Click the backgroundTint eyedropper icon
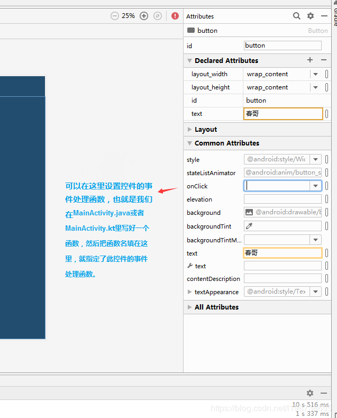This screenshot has height=418, width=337. point(249,226)
